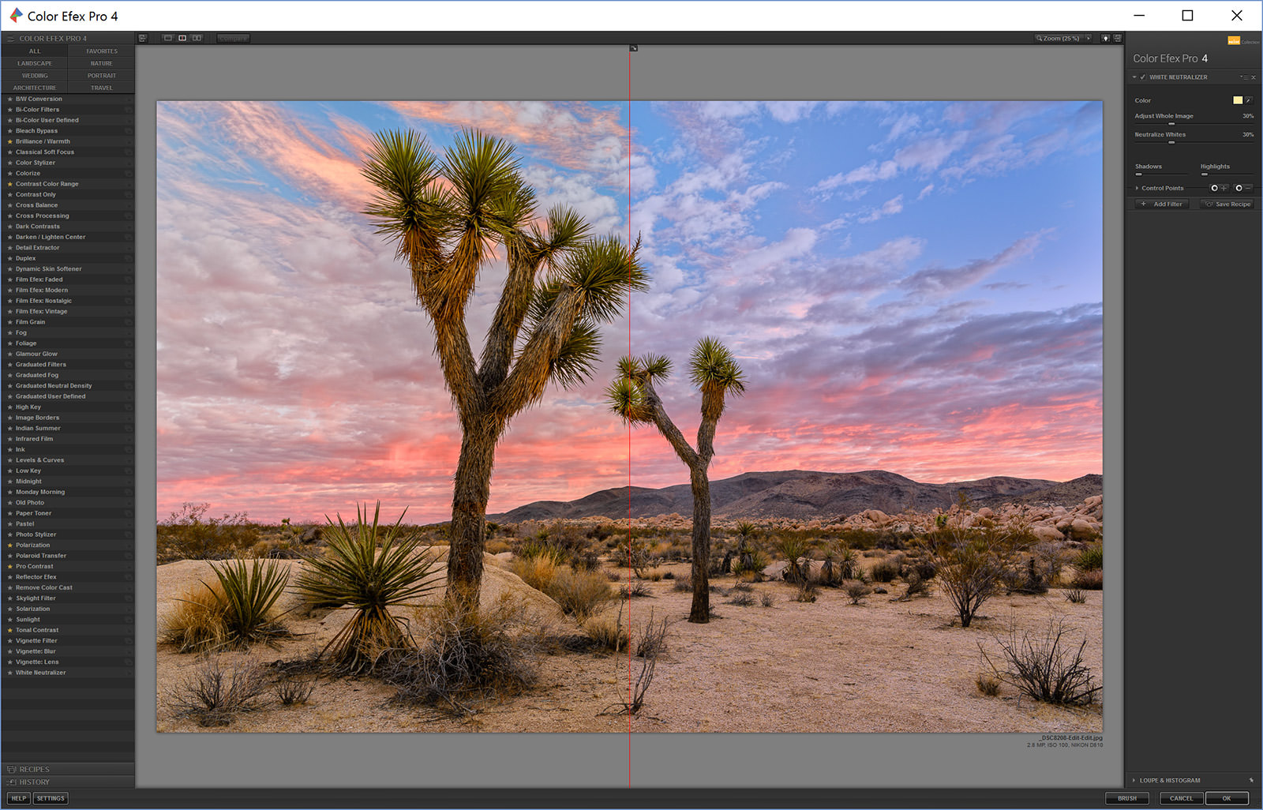Click the Compare button
This screenshot has height=810, width=1263.
tap(233, 38)
